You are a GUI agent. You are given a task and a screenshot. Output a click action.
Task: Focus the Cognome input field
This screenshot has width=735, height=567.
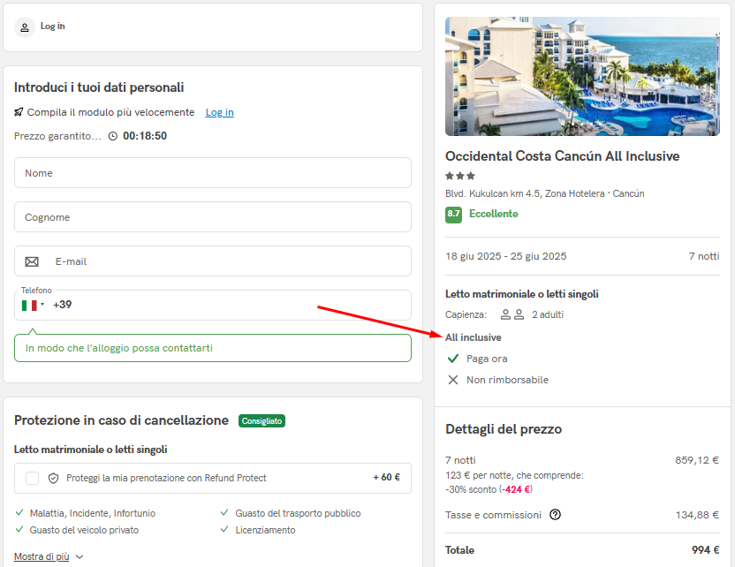(213, 217)
